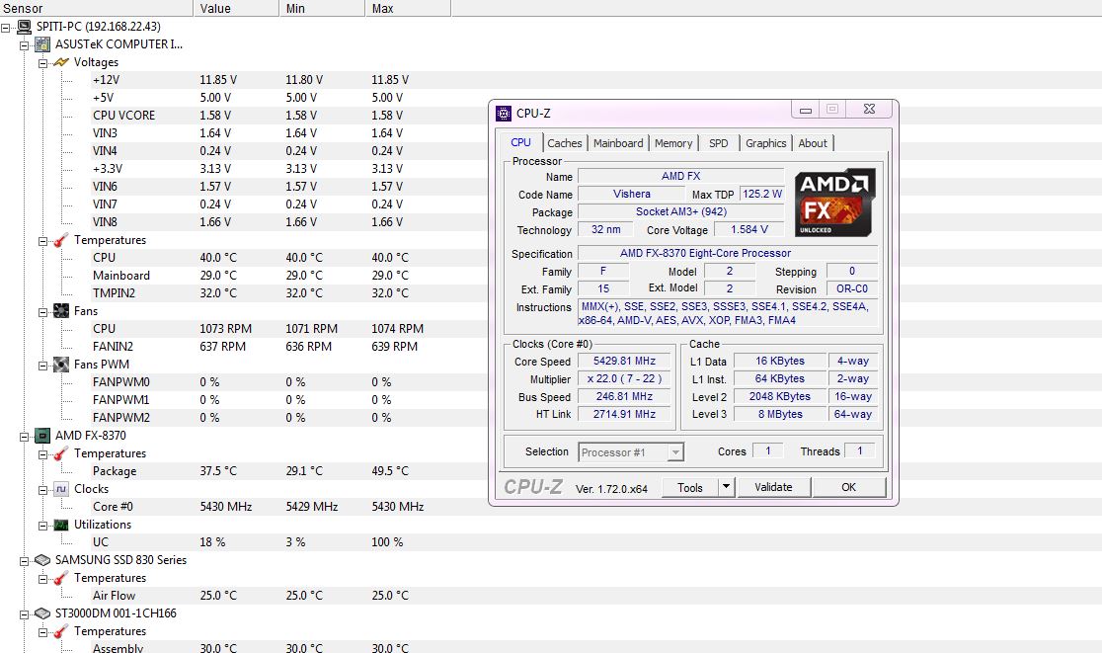Click the Validate button
This screenshot has height=653, width=1102.
coord(773,487)
